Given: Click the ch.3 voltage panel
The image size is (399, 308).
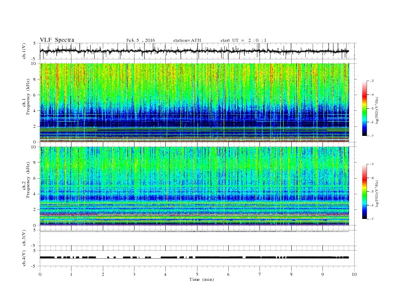Looking at the screenshot, I should (197, 238).
